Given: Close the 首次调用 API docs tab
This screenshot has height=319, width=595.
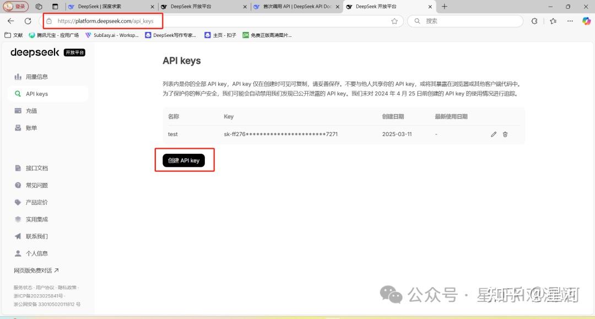Looking at the screenshot, I should (337, 7).
